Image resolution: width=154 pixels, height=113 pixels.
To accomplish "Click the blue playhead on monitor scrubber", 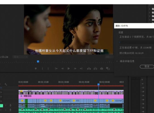I will [38, 61].
